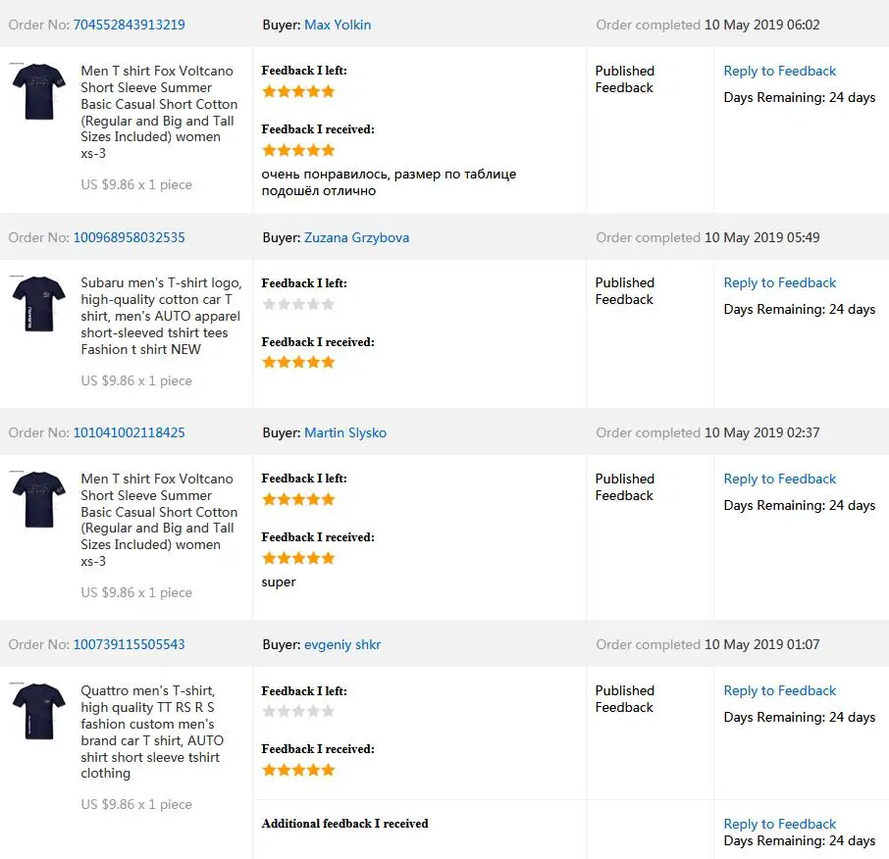This screenshot has height=859, width=889.
Task: Open order number 100968958032535
Action: (x=129, y=237)
